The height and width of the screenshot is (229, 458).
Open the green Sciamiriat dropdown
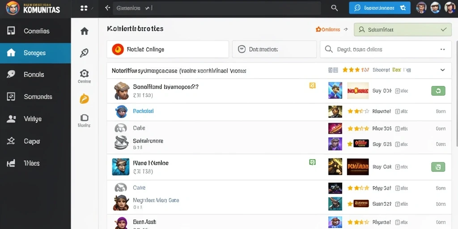pos(403,30)
